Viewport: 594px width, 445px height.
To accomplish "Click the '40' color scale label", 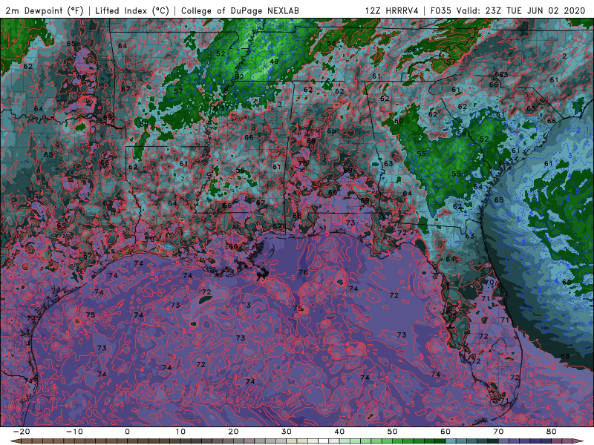I will click(x=339, y=432).
